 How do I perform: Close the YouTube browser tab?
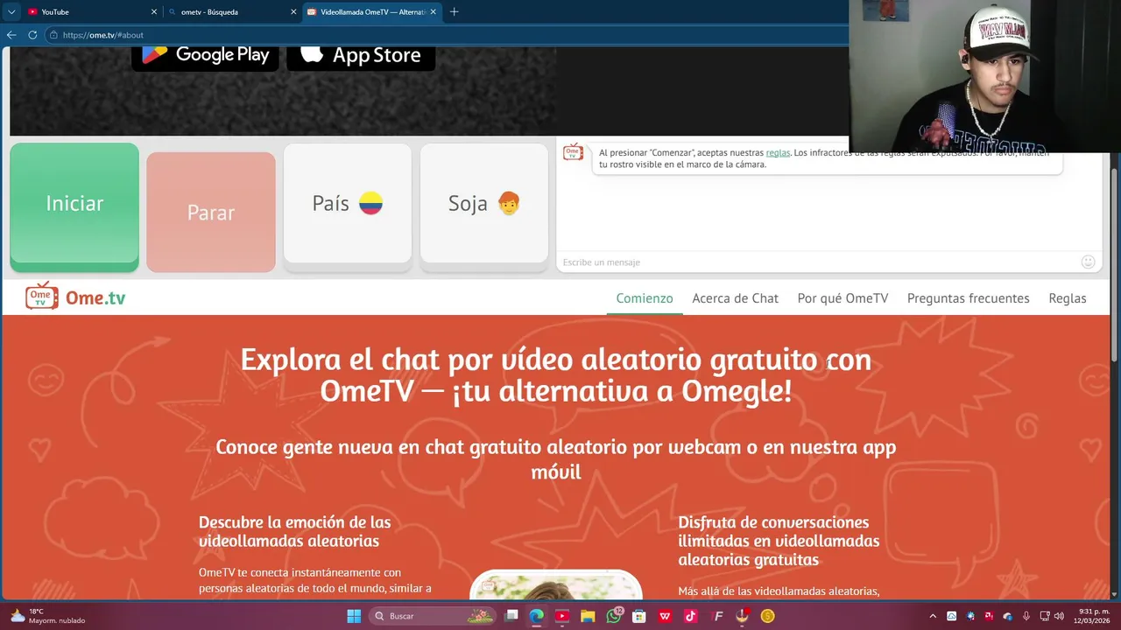pyautogui.click(x=154, y=12)
